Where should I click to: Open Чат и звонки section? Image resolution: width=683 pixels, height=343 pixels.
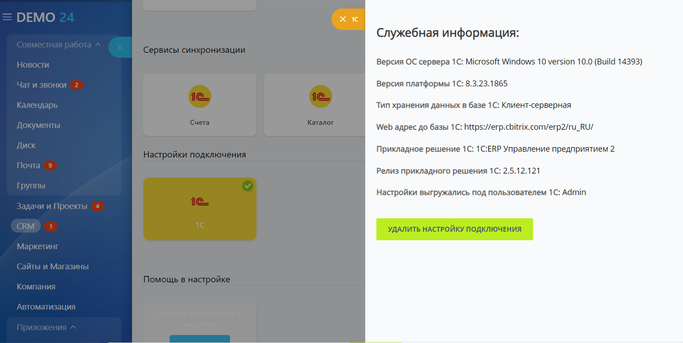(x=41, y=85)
